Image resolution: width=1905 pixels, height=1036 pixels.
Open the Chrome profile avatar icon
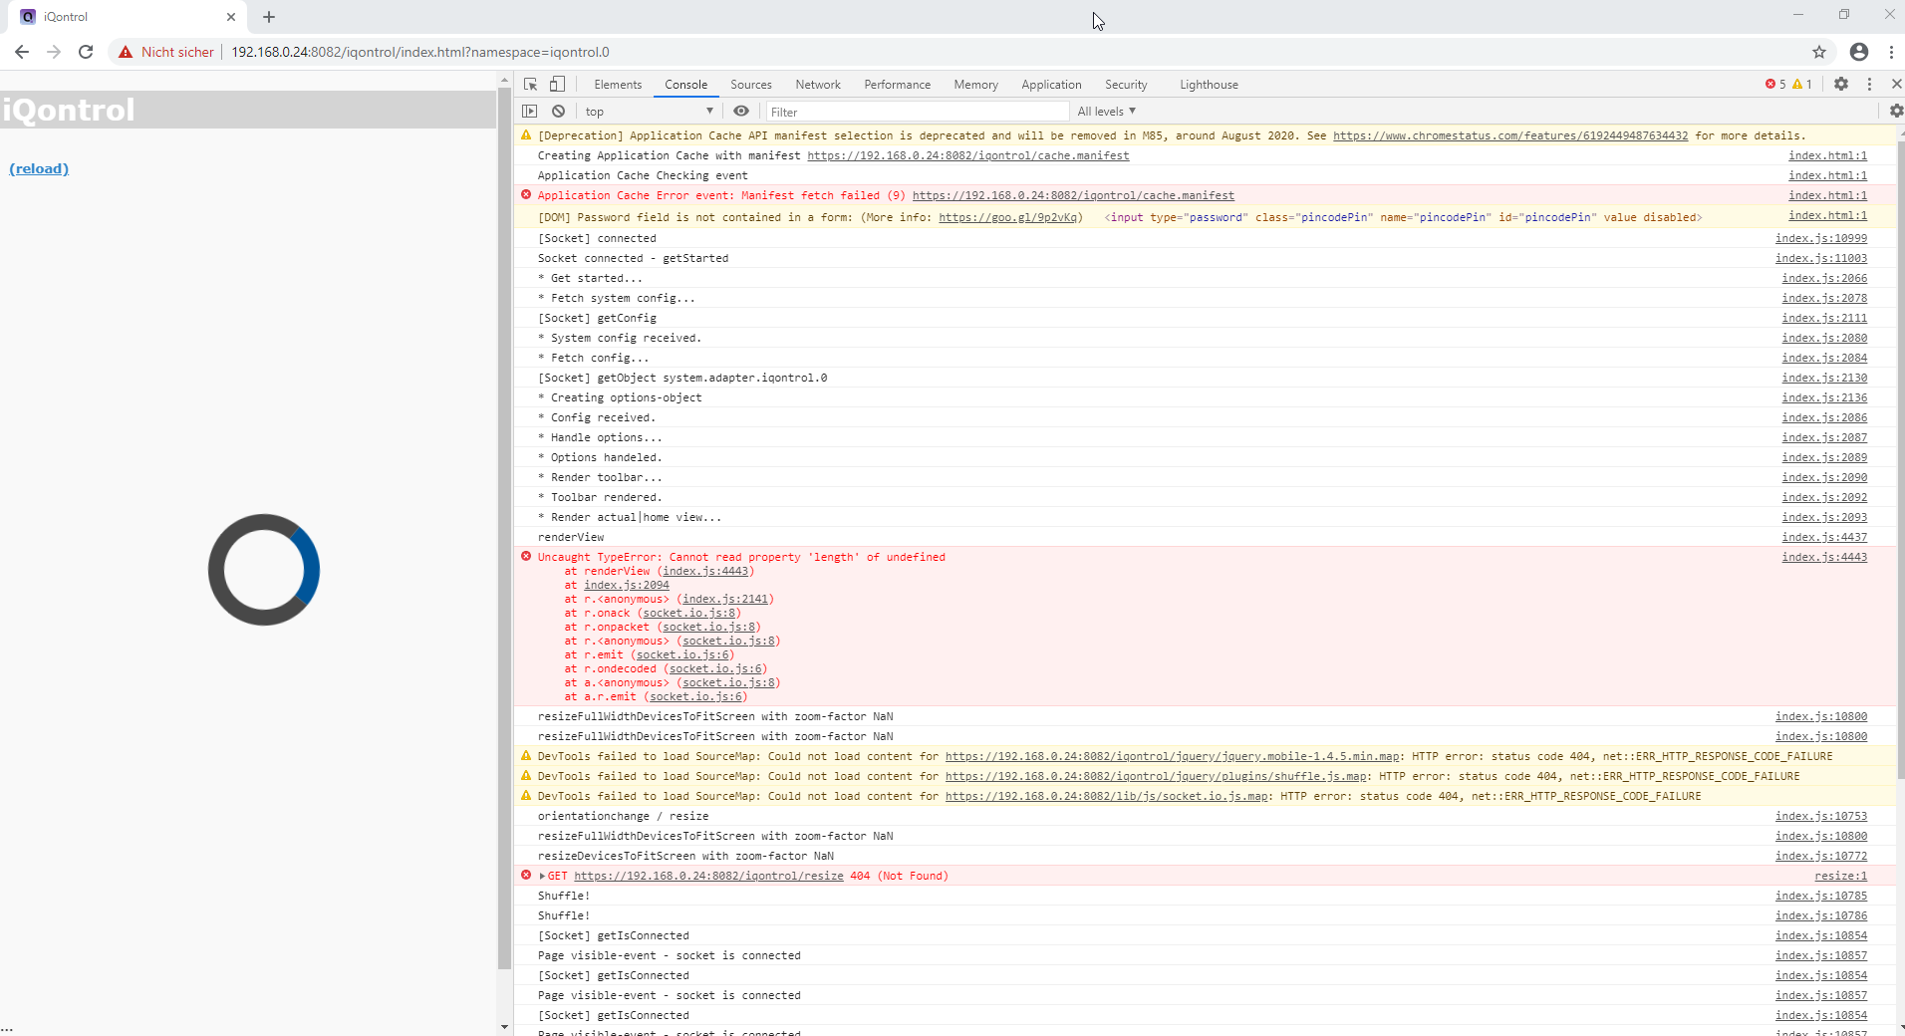pyautogui.click(x=1859, y=52)
